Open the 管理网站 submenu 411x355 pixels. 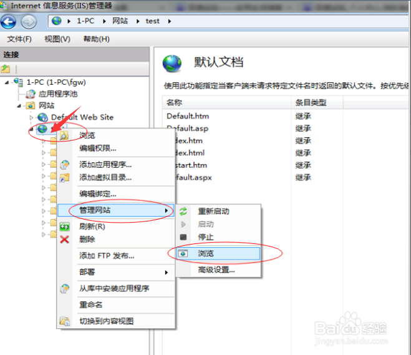[x=116, y=210]
